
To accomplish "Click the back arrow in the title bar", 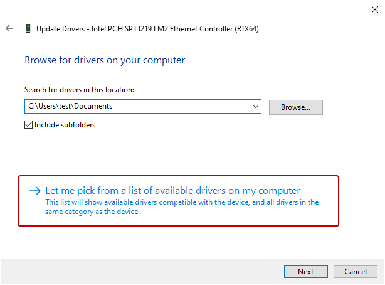I will pyautogui.click(x=9, y=28).
